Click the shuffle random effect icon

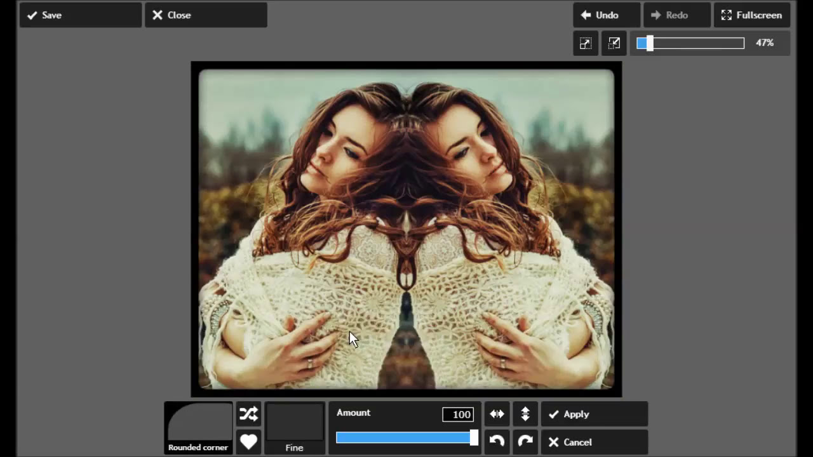[x=248, y=414]
